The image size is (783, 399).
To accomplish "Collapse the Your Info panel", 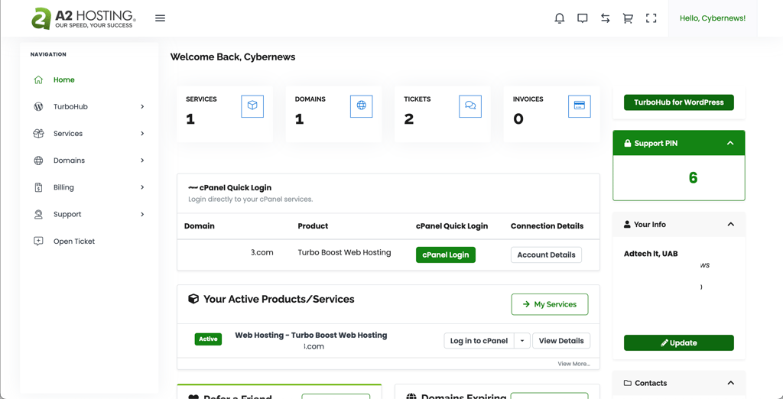I will [x=730, y=225].
